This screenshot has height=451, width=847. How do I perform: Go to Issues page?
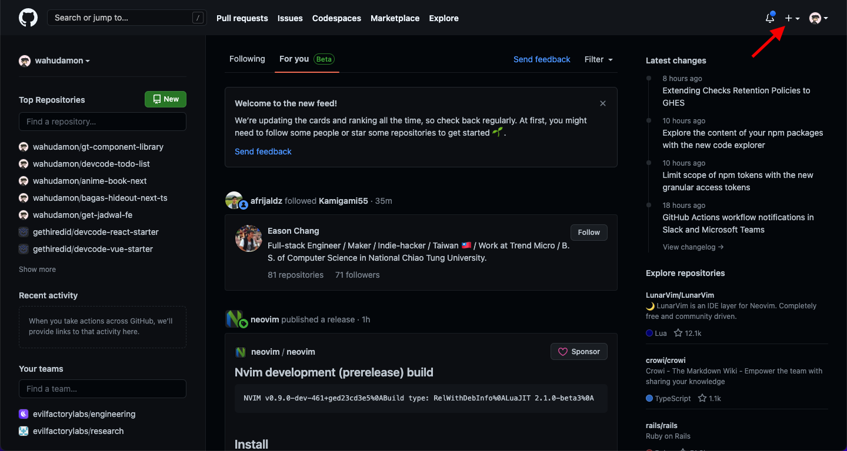290,18
